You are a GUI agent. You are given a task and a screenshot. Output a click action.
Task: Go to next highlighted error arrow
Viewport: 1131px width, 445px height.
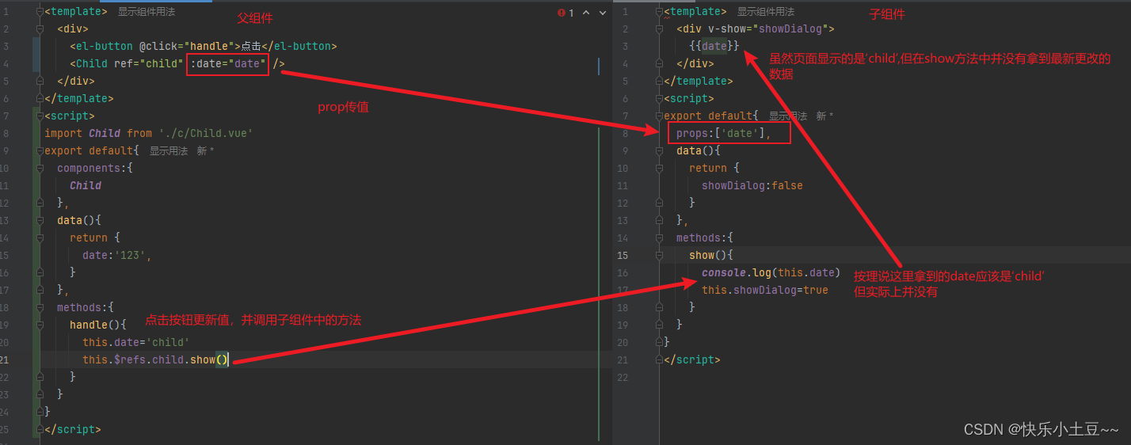click(601, 12)
